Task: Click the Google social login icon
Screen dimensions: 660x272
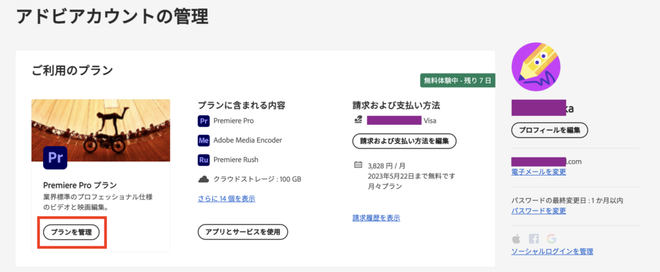Action: [x=552, y=239]
